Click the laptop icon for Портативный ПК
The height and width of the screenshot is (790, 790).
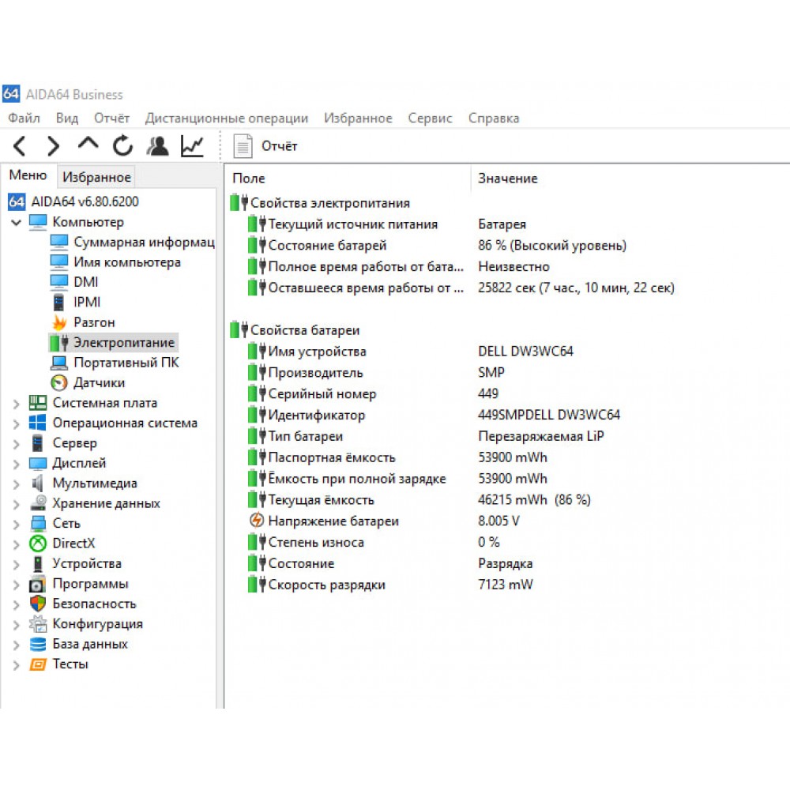[59, 363]
